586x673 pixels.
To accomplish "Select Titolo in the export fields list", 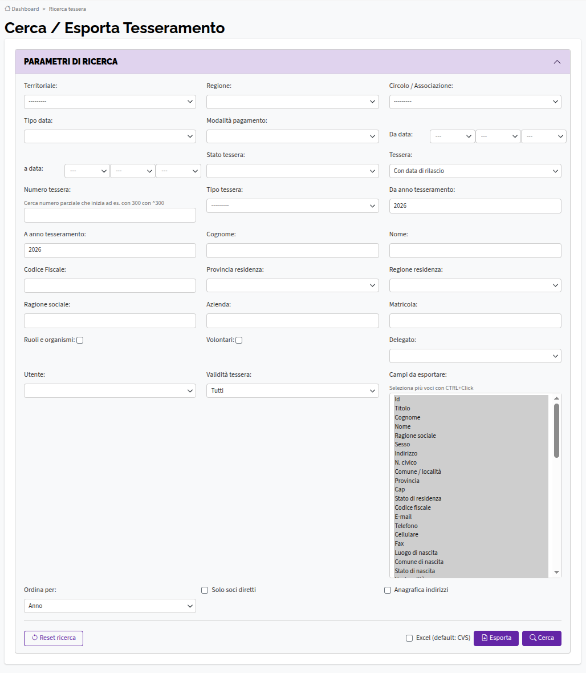I will [x=471, y=408].
